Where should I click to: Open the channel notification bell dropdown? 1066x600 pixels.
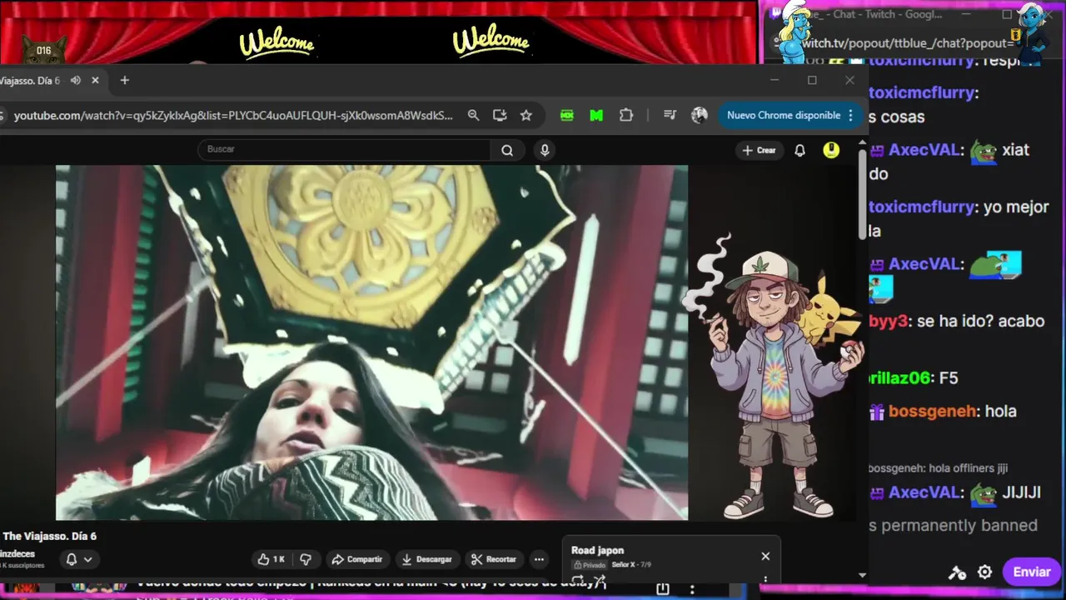click(79, 559)
